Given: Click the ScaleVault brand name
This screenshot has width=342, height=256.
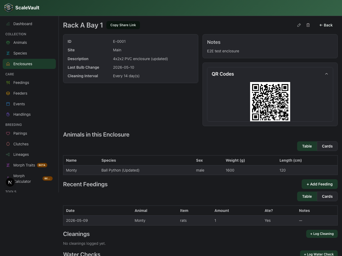Looking at the screenshot, I should pos(27,8).
